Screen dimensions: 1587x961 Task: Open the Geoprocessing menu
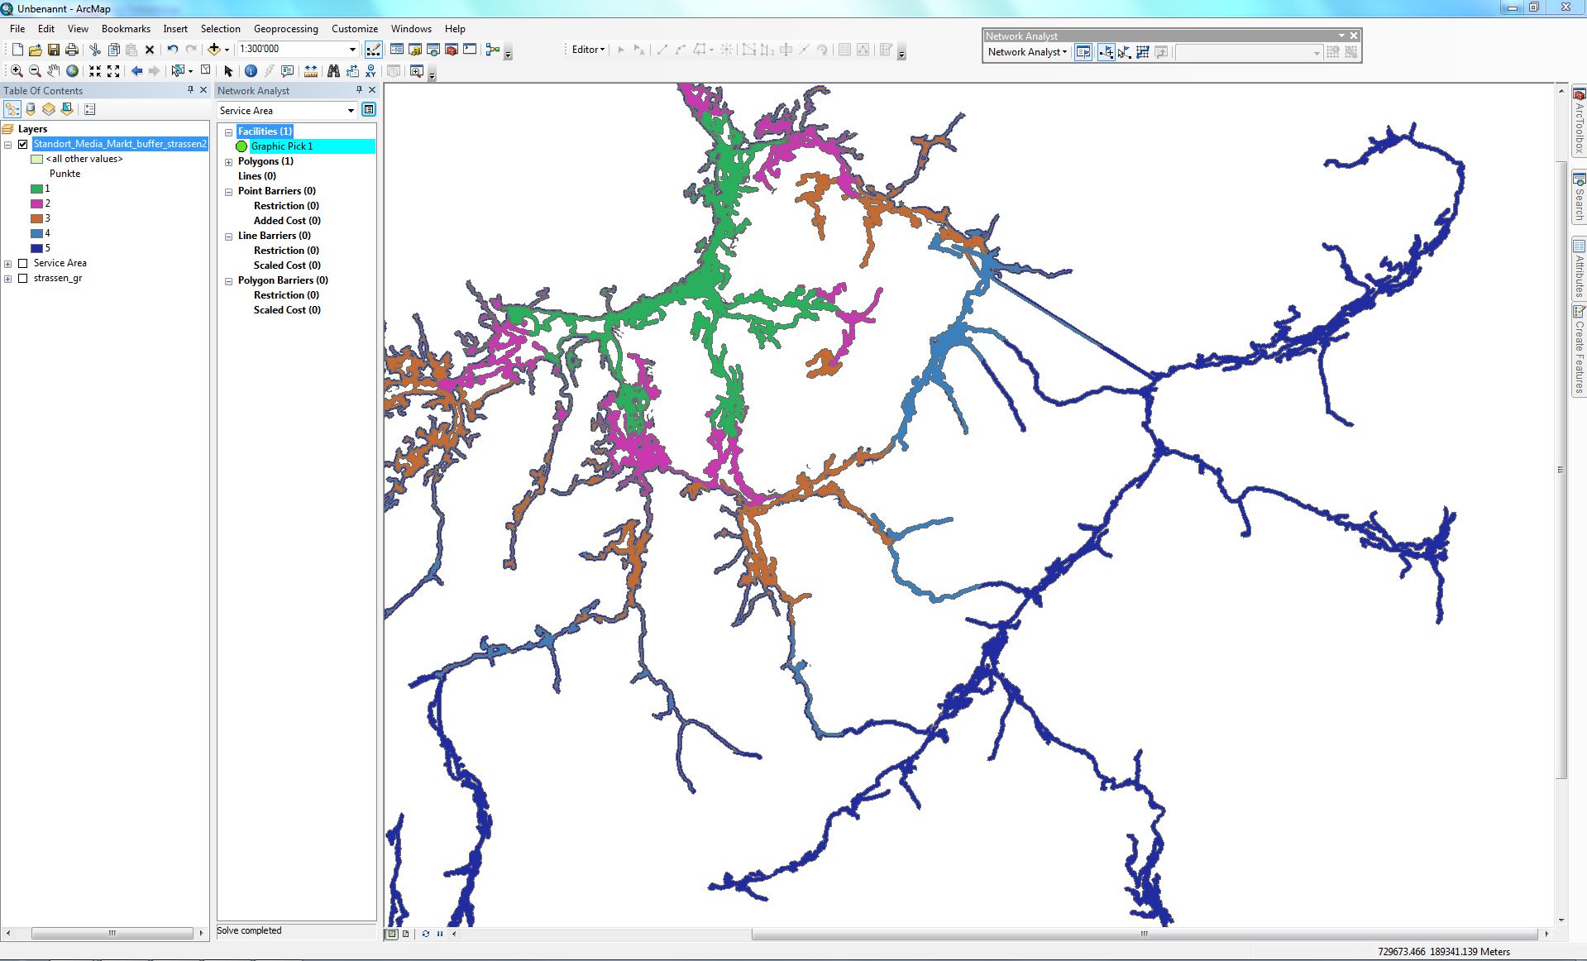tap(285, 29)
